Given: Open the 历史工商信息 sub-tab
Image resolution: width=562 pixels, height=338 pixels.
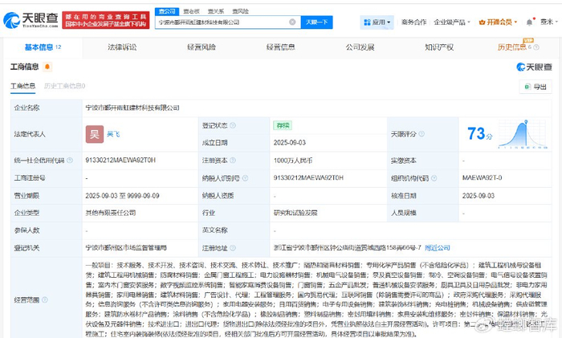Looking at the screenshot, I should coord(64,86).
